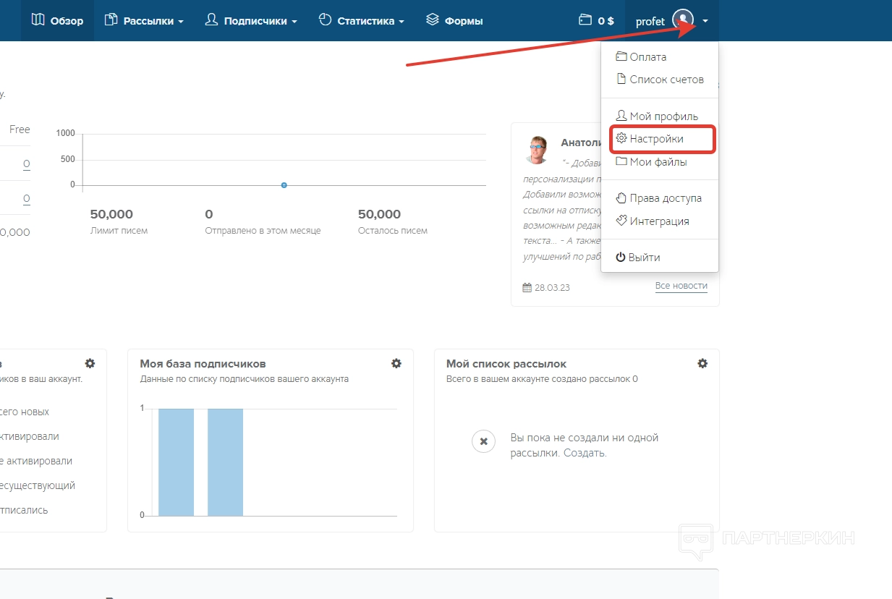Click the gear icon on Моя база подписчиков widget
Screen dimensions: 892x599
coord(396,363)
